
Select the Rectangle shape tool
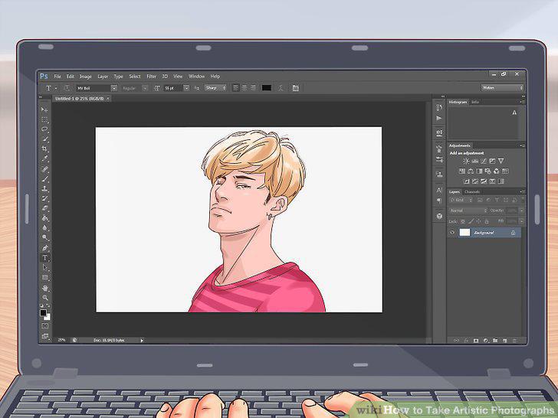point(44,278)
